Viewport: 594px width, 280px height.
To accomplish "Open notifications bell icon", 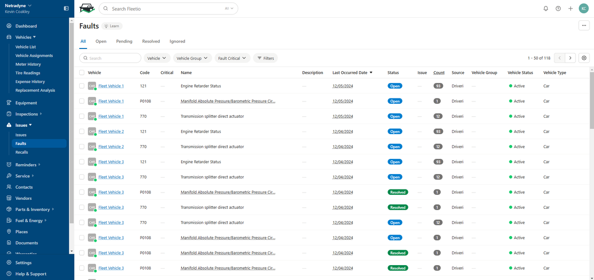I will [546, 8].
